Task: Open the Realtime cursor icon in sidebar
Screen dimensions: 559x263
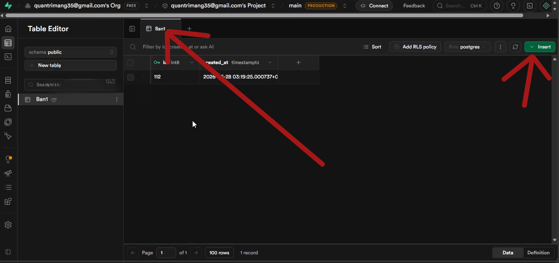Action: tap(8, 136)
